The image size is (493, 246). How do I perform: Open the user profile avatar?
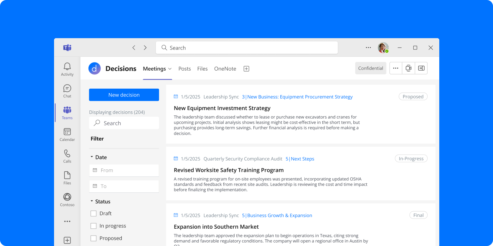pyautogui.click(x=383, y=48)
